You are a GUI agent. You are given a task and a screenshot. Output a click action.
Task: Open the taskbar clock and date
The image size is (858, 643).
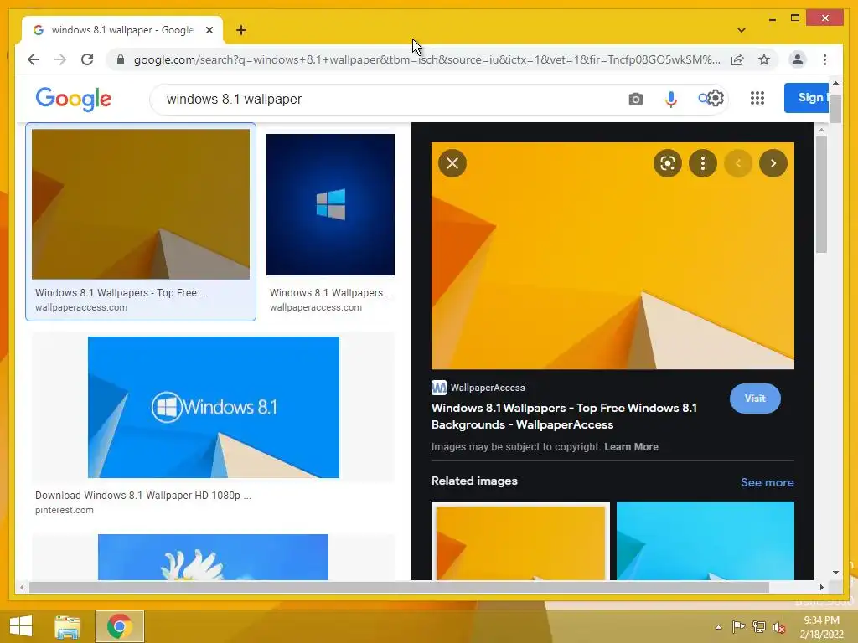pos(821,627)
